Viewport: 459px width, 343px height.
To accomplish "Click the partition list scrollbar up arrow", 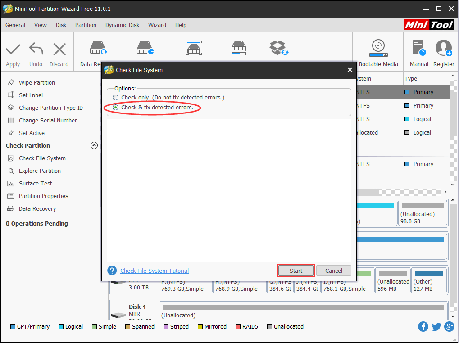I will [453, 76].
